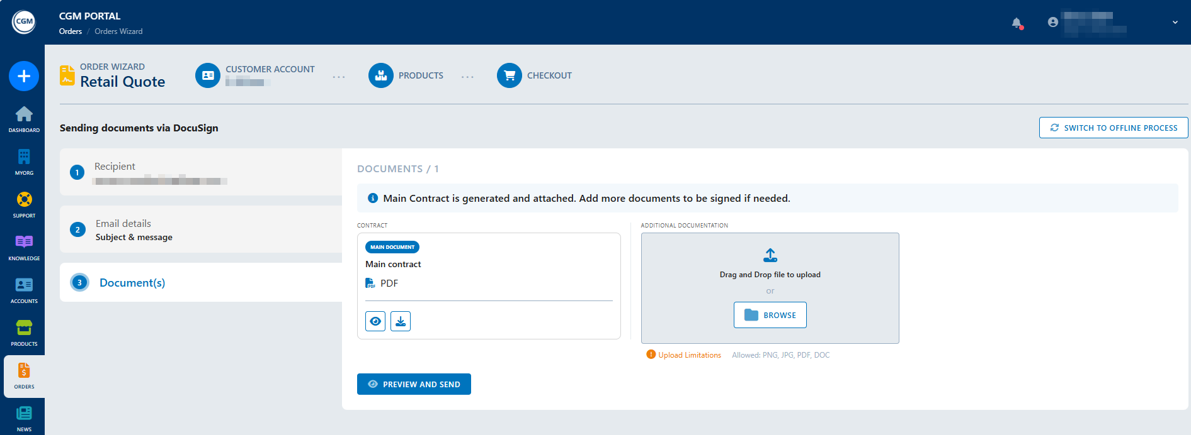Viewport: 1191px width, 435px height.
Task: Open Knowledge from the sidebar
Action: click(x=24, y=247)
